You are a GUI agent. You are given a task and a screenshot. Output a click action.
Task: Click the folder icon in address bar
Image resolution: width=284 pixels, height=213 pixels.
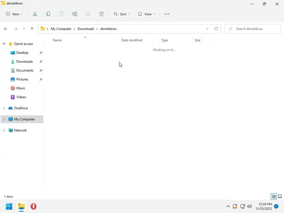(42, 29)
